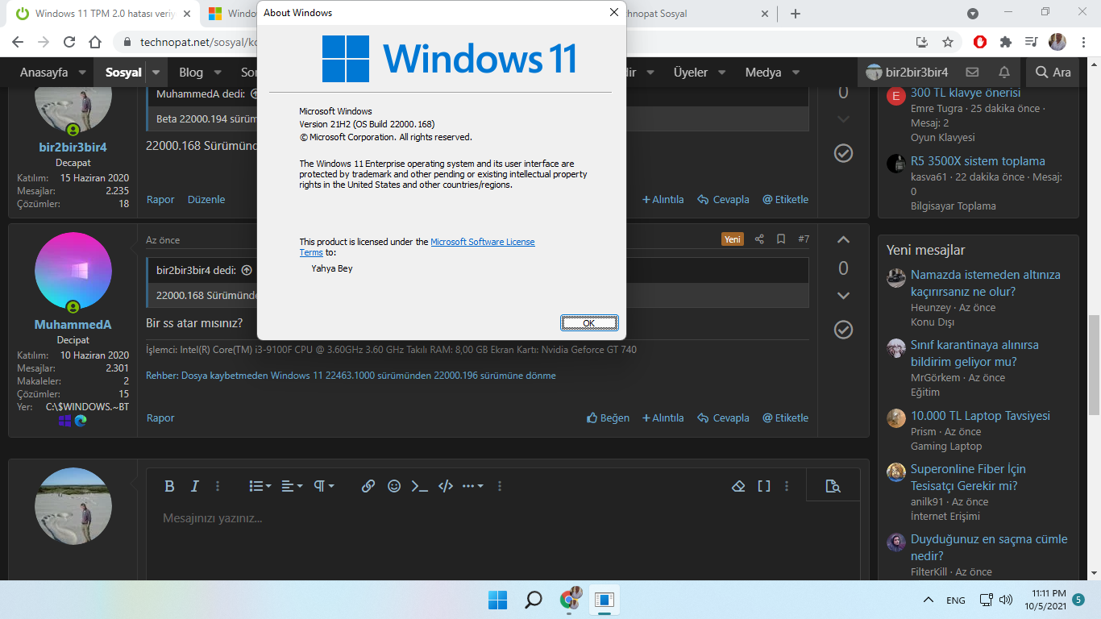Viewport: 1101px width, 619px height.
Task: Open the Anasayfa navigation item
Action: (44, 73)
